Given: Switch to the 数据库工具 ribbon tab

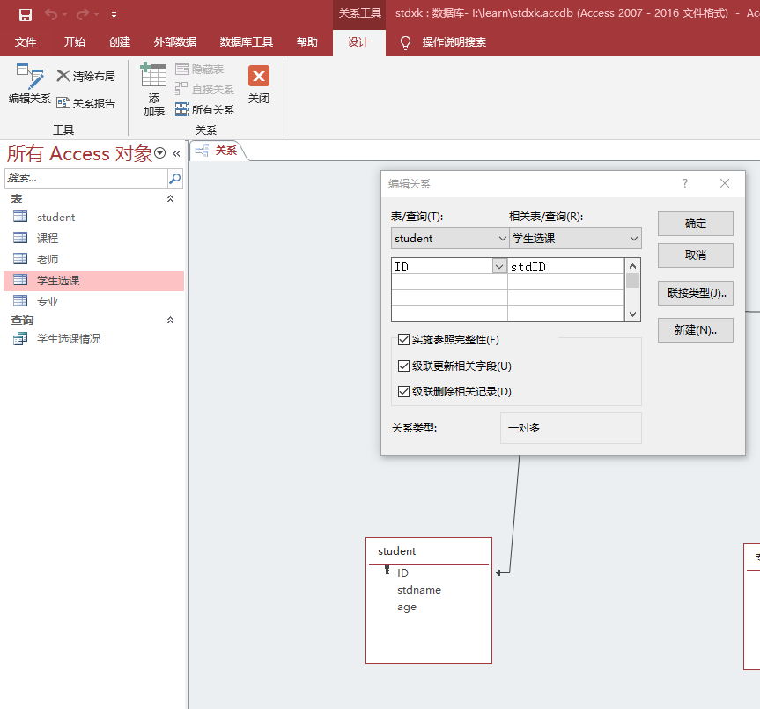Looking at the screenshot, I should point(247,42).
